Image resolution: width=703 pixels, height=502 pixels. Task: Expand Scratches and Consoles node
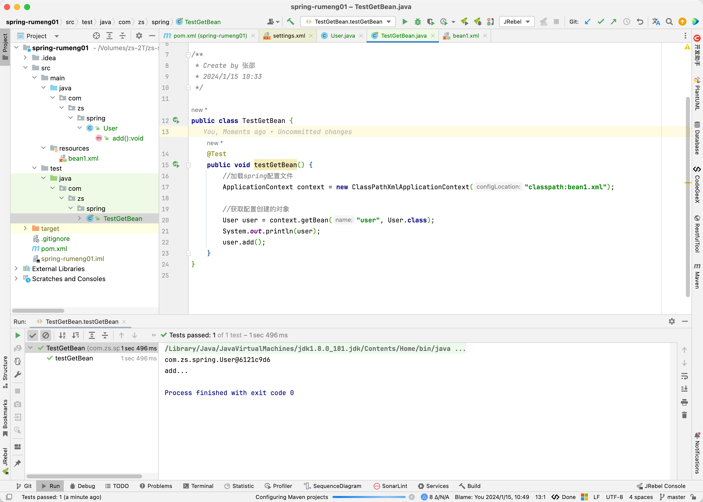(x=16, y=279)
